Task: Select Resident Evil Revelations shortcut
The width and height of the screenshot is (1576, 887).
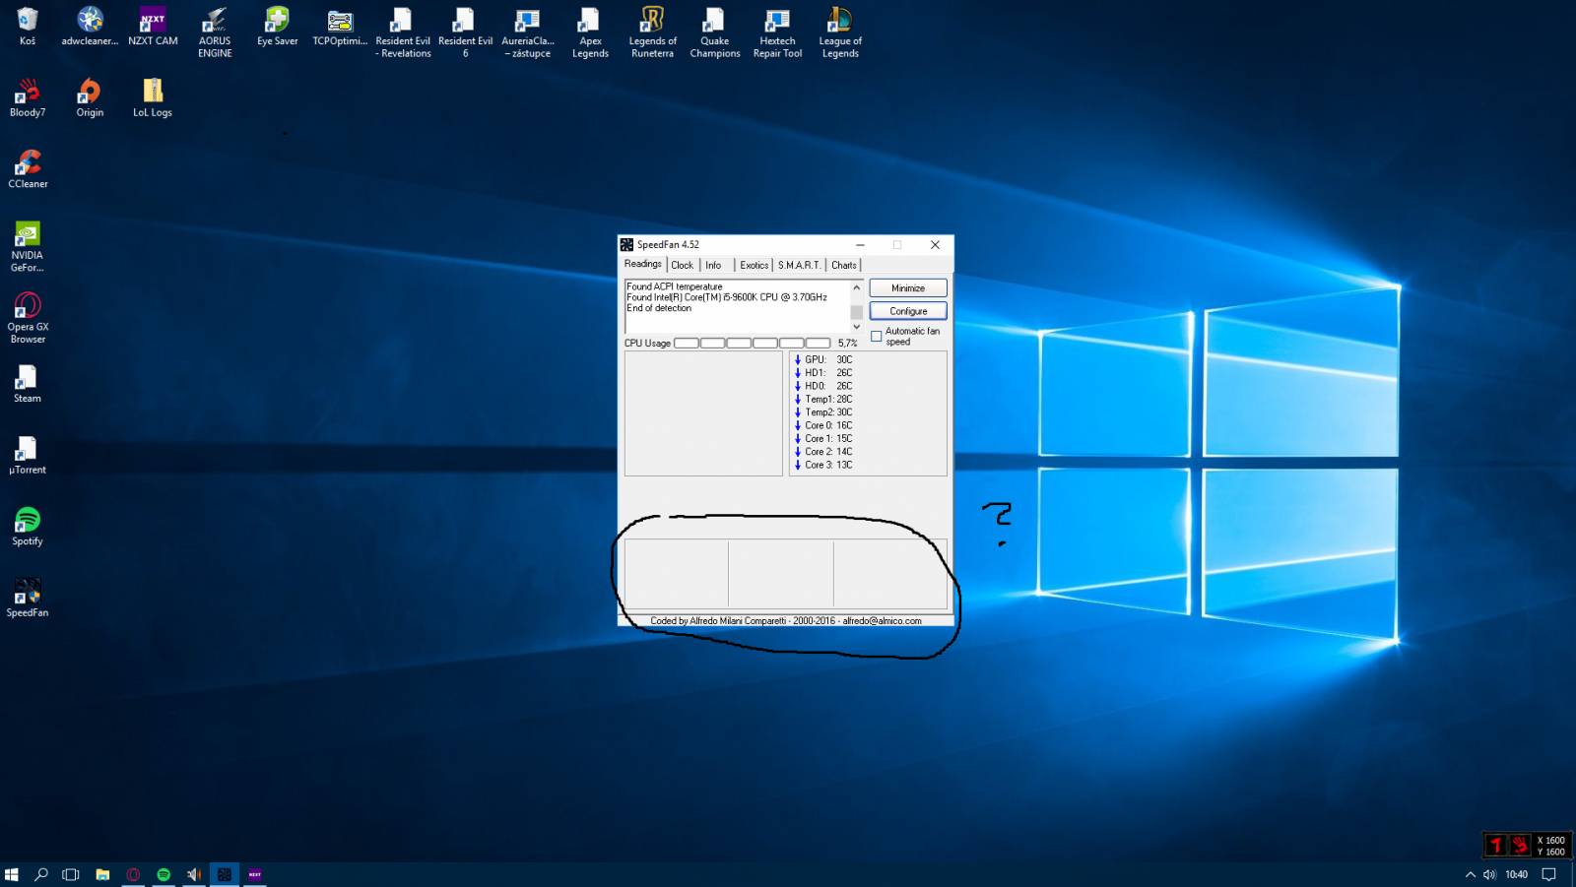Action: [x=403, y=32]
